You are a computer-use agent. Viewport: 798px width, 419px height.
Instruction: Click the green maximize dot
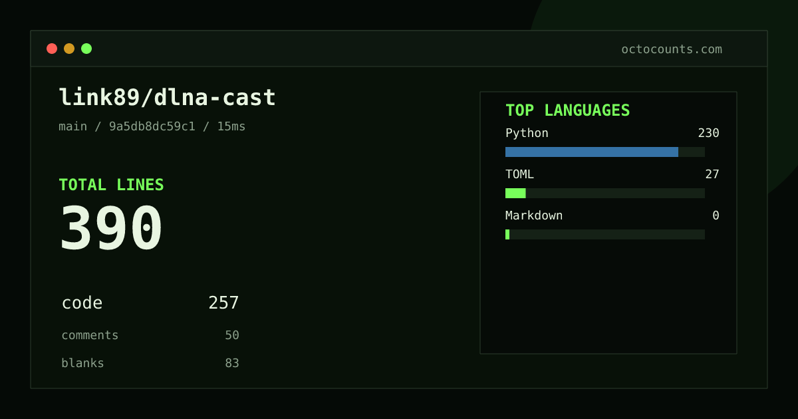coord(86,49)
